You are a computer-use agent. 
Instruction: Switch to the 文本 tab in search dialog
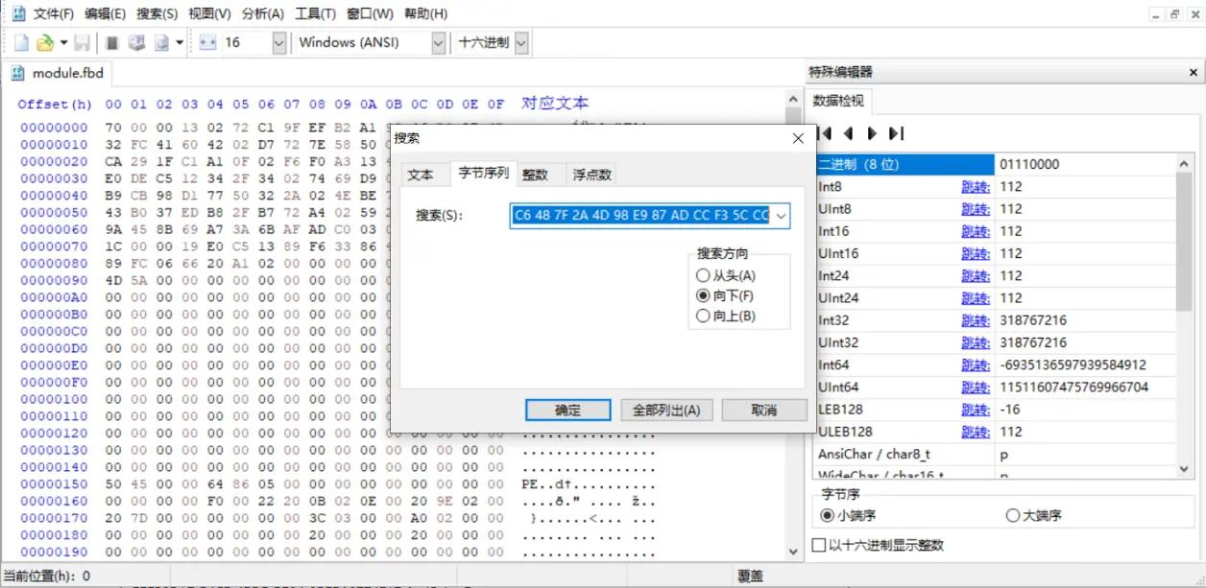click(x=421, y=175)
